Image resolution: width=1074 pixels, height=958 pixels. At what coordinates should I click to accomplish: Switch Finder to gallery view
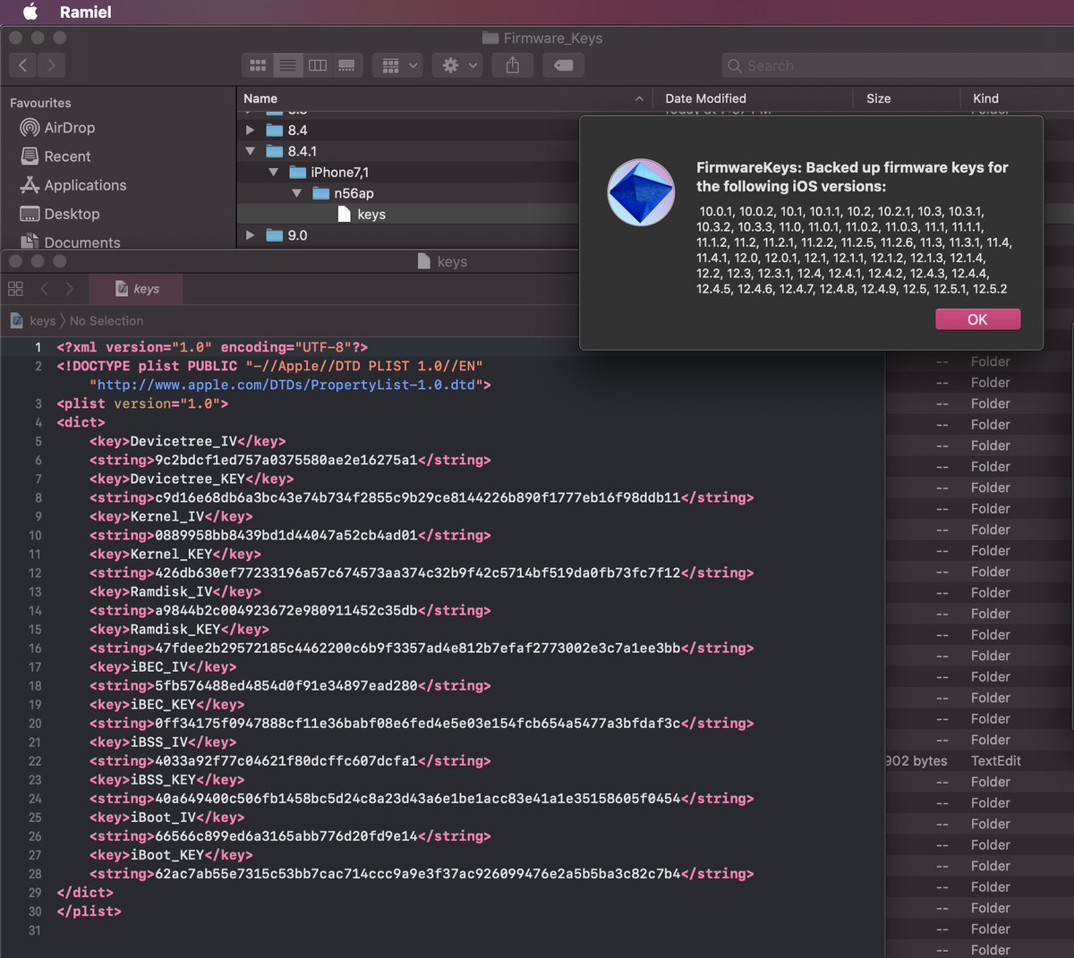(x=346, y=65)
